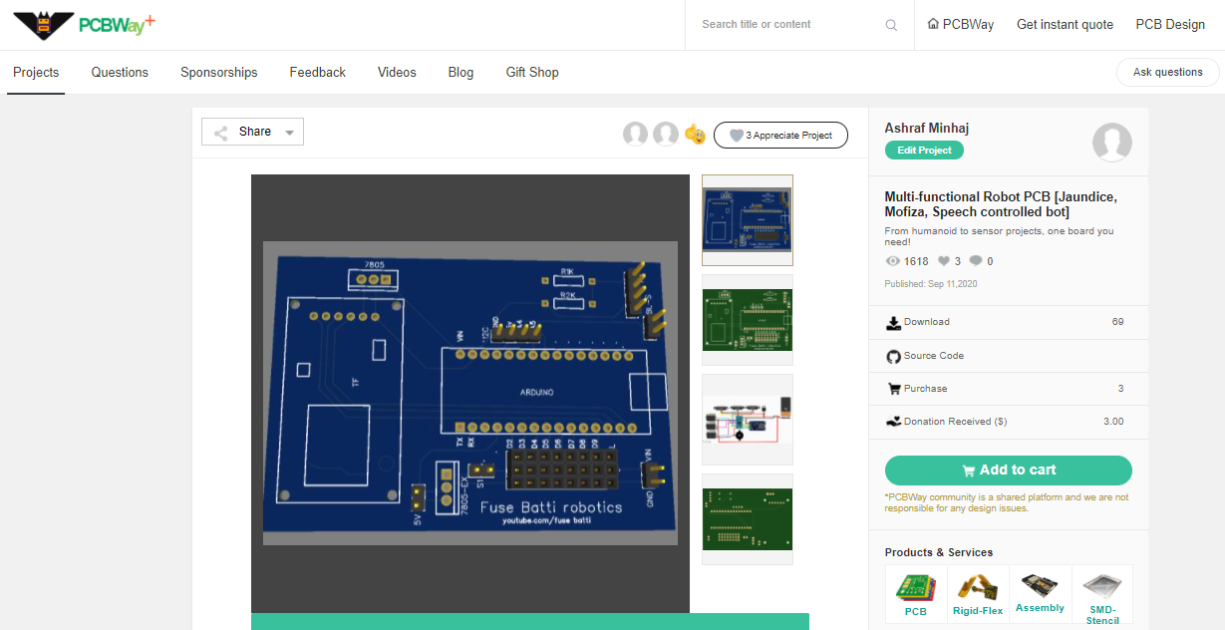1225x630 pixels.
Task: Open the Gift Shop tab
Action: [x=531, y=72]
